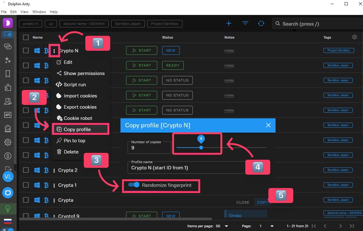Open the View menu
This screenshot has height=231, width=363.
pos(24,12)
